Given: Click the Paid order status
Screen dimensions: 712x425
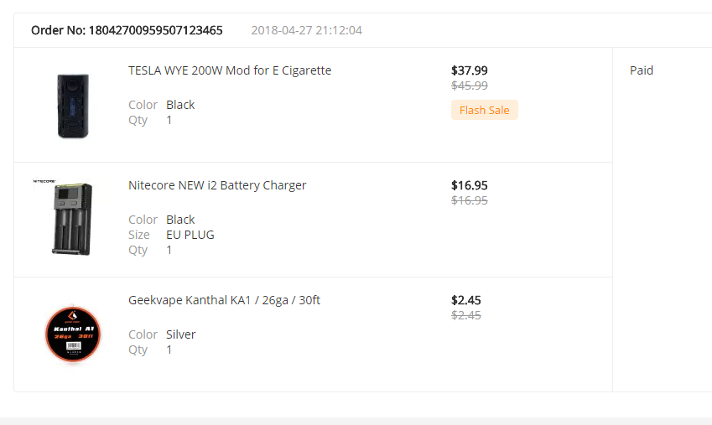Looking at the screenshot, I should tap(642, 70).
